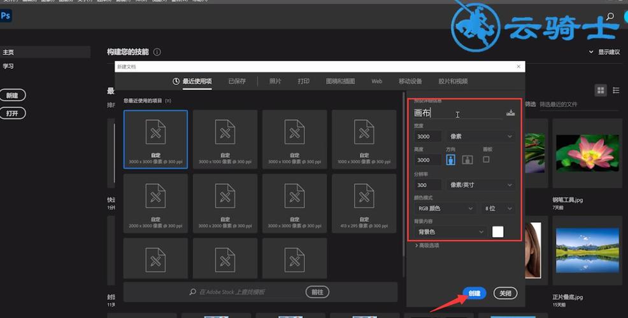This screenshot has width=628, height=318.
Task: Open the RGB 颜色 color mode dropdown
Action: tap(445, 209)
